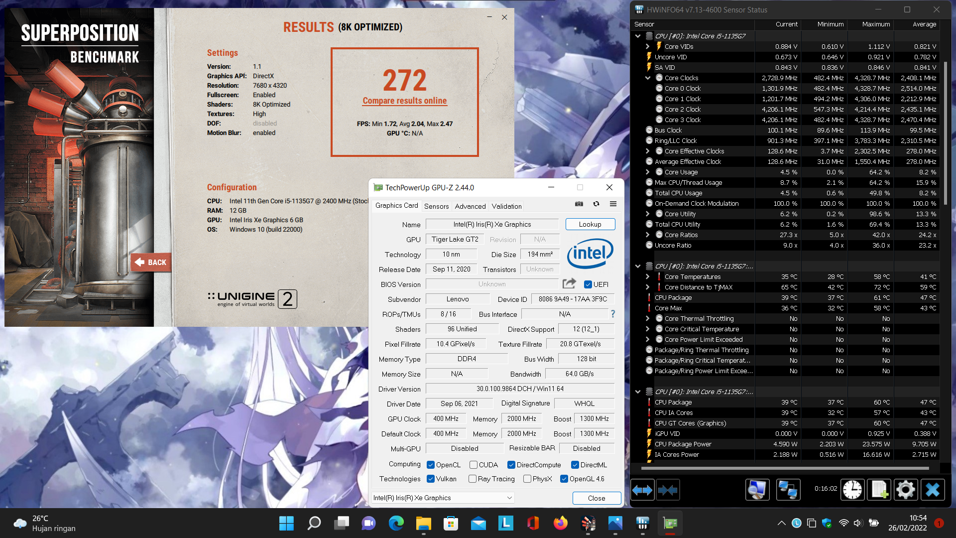Toggle the Vulkan checkbox

431,479
